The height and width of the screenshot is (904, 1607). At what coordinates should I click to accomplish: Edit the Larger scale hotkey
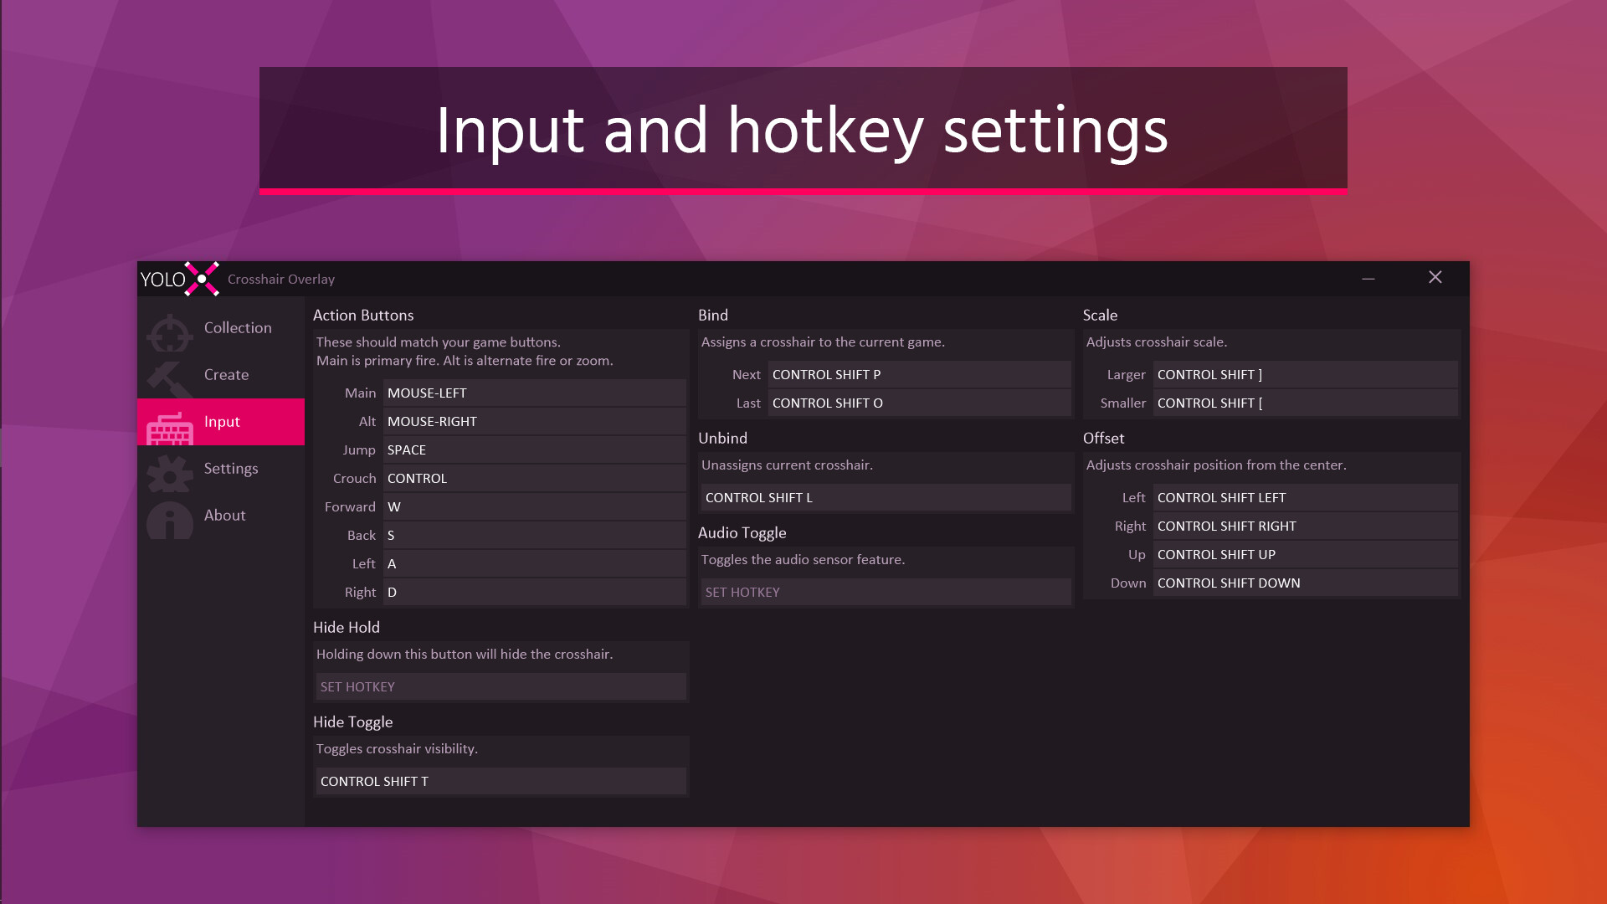(1304, 374)
